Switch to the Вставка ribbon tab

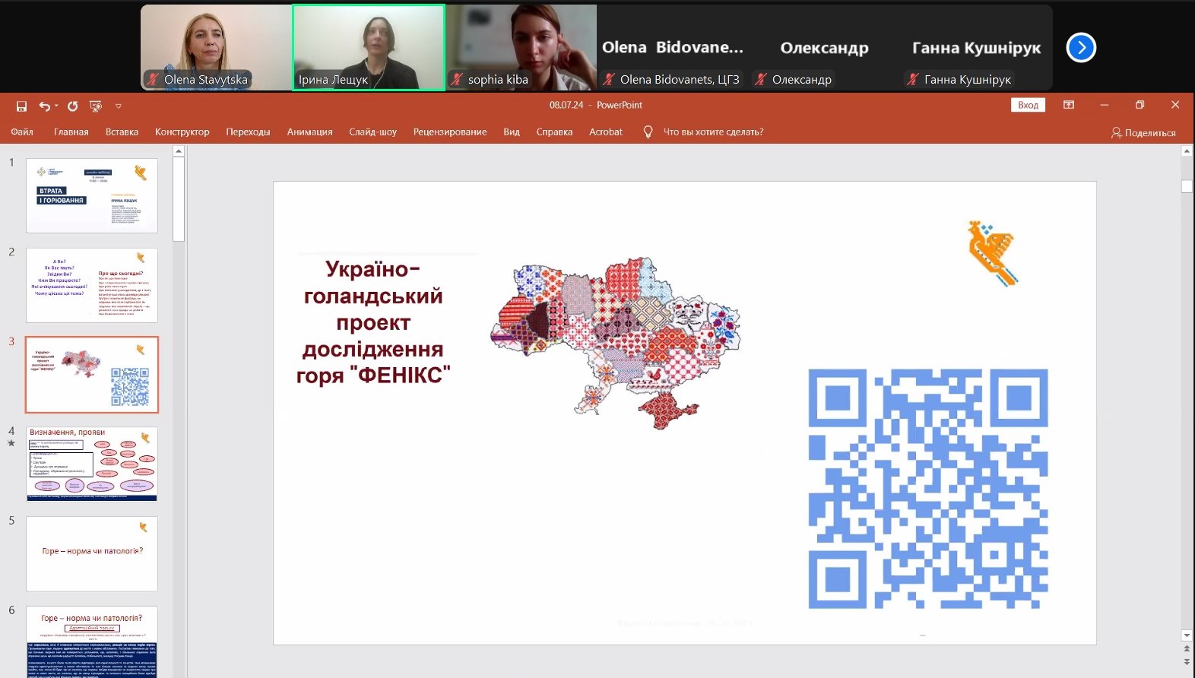pos(122,132)
